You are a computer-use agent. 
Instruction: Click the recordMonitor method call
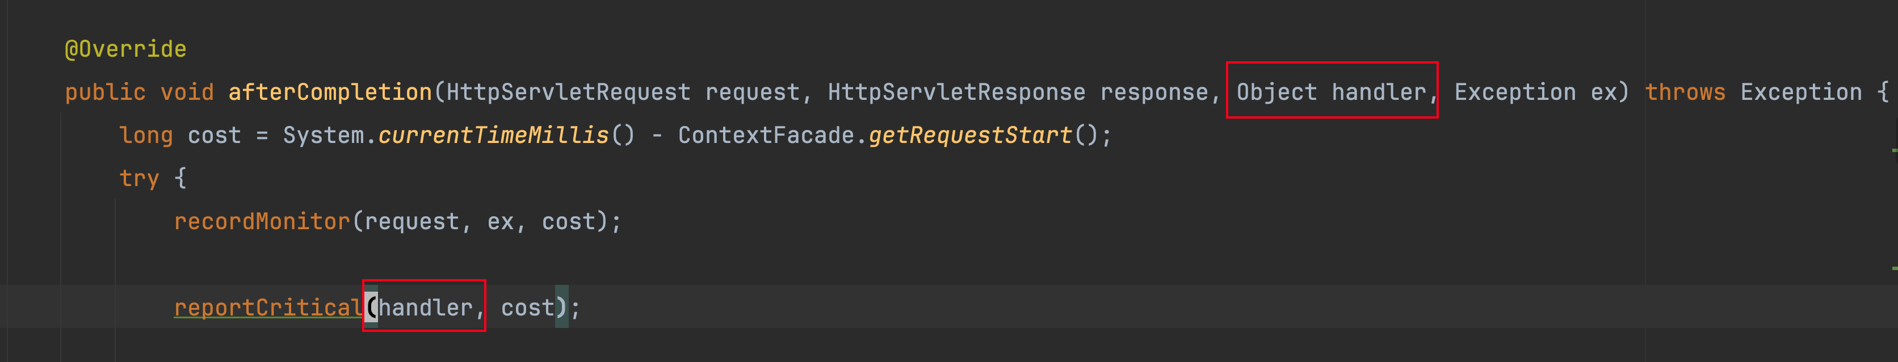point(262,221)
